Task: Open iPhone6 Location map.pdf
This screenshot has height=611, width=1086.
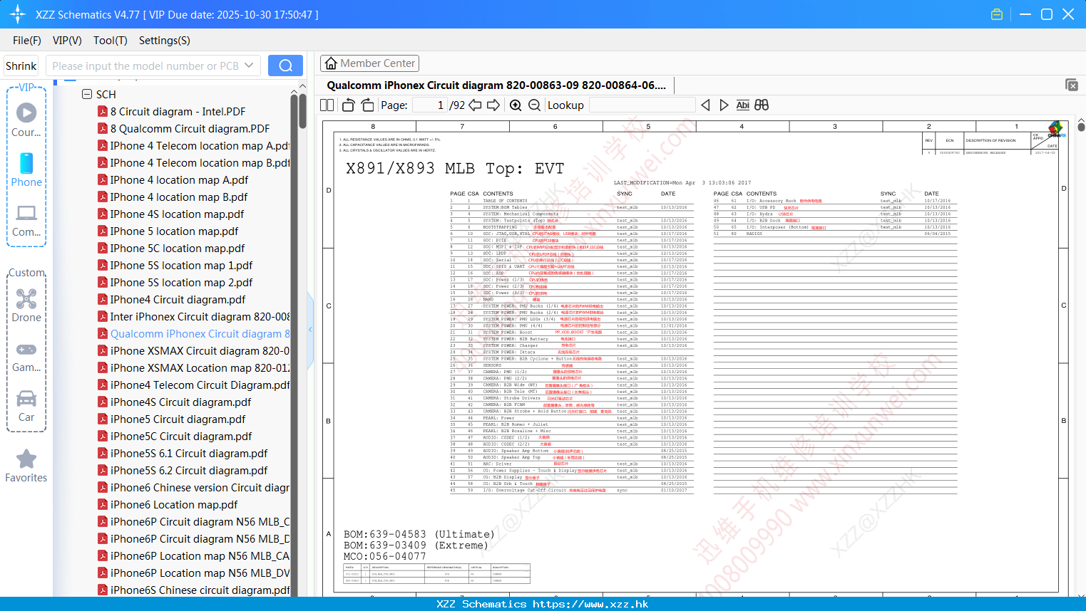Action: tap(174, 504)
